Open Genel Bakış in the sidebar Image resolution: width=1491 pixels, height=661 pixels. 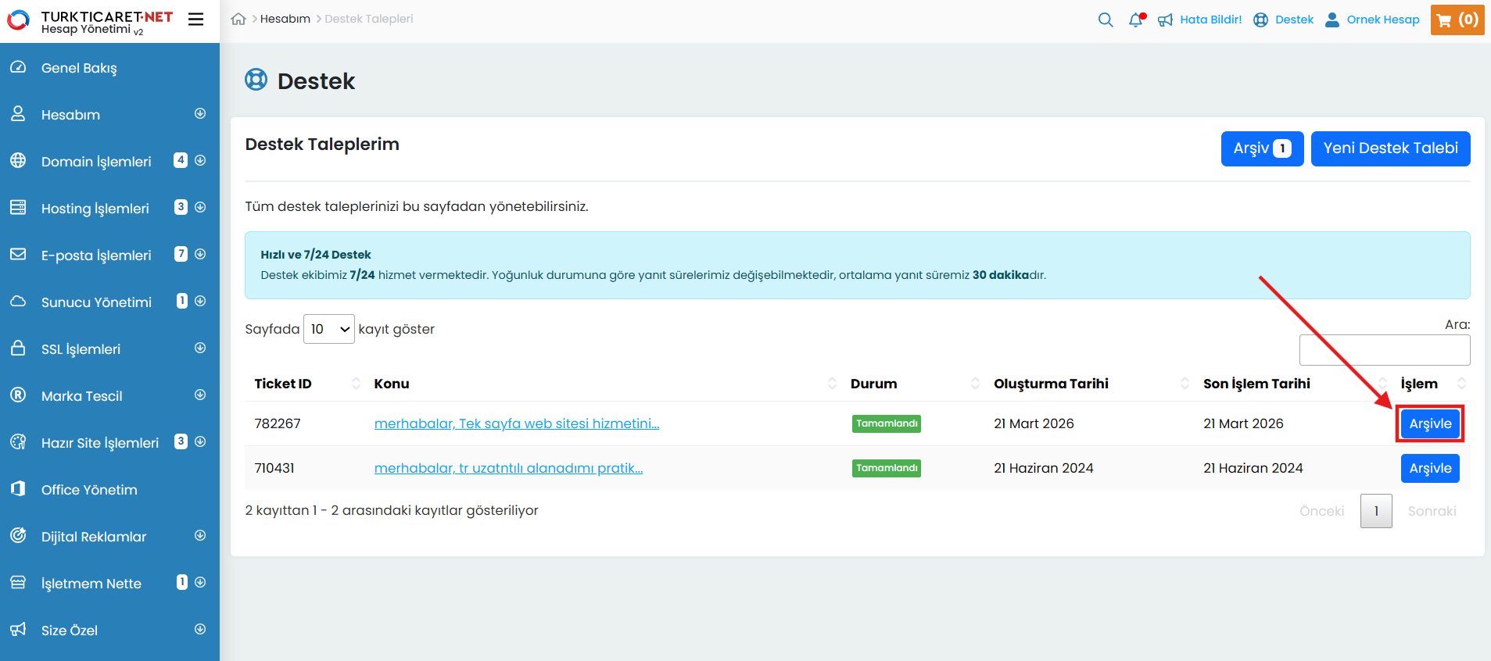click(x=78, y=68)
